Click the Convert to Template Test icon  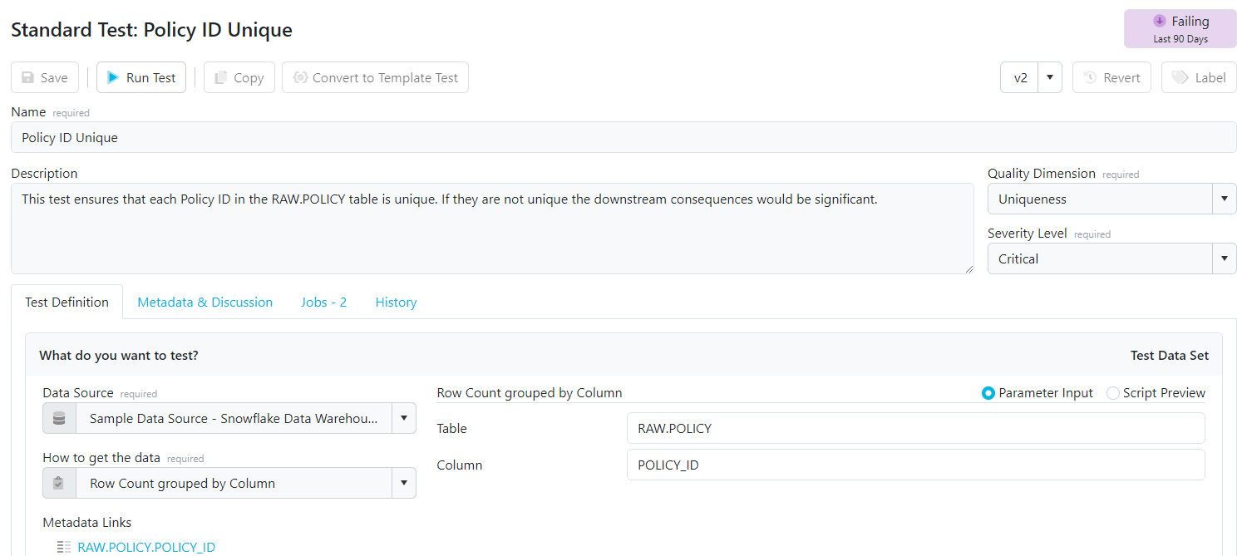coord(300,77)
